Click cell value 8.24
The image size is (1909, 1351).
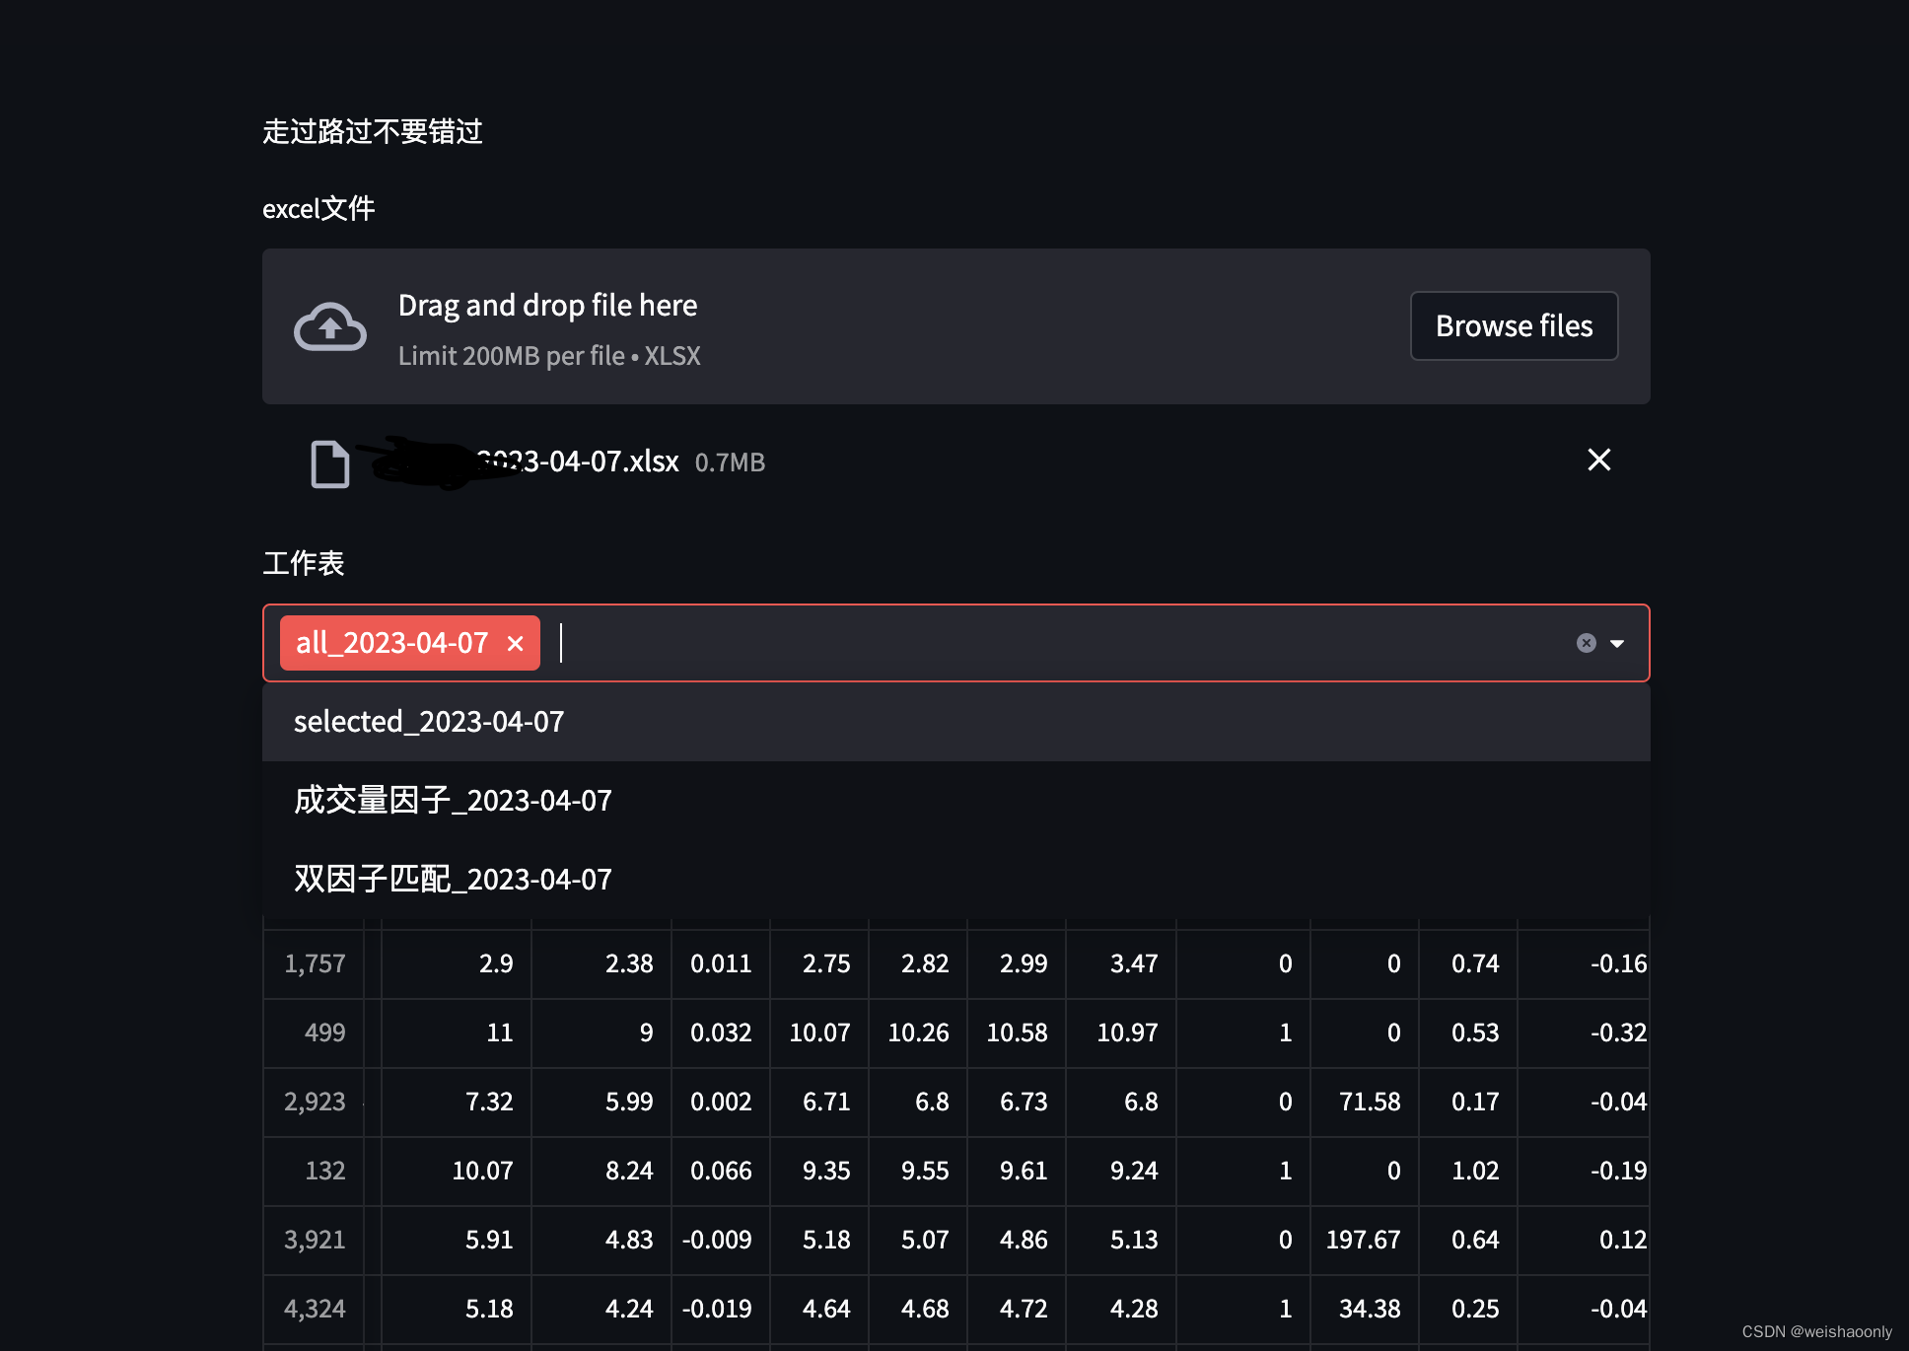pos(601,1171)
